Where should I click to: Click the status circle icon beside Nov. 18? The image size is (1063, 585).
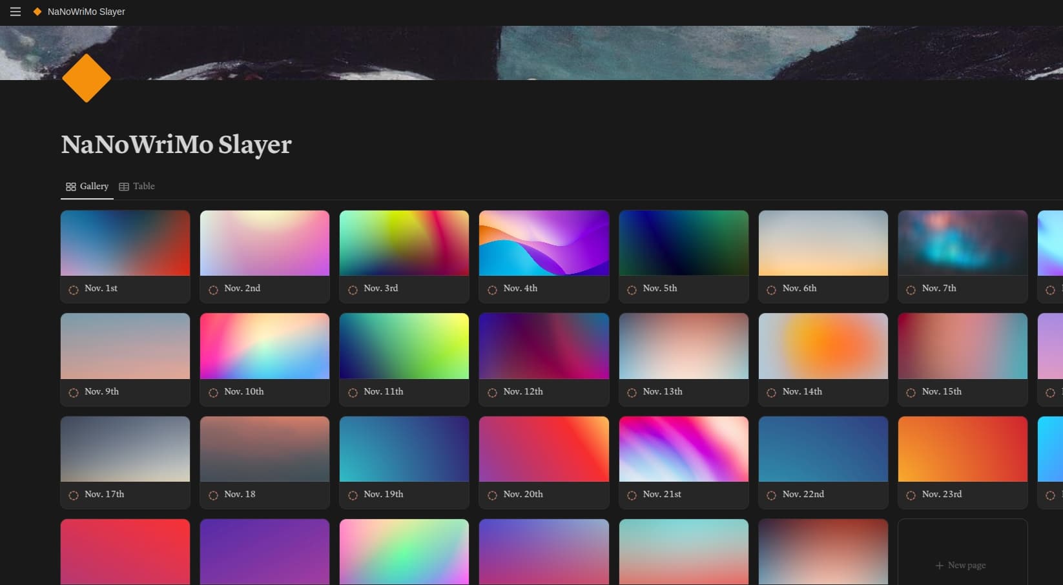(213, 495)
